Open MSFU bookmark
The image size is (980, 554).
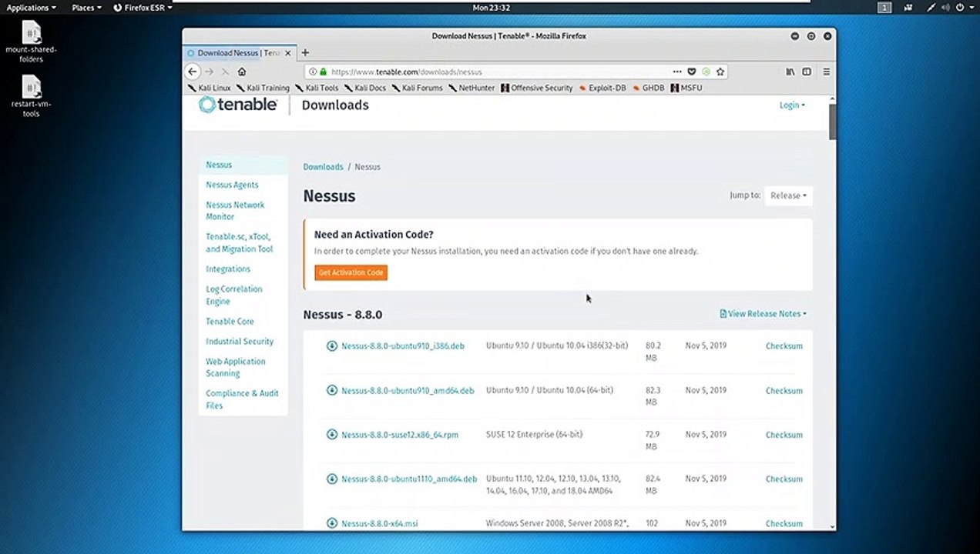(686, 88)
